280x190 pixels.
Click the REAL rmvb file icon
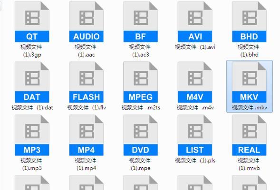(249, 135)
